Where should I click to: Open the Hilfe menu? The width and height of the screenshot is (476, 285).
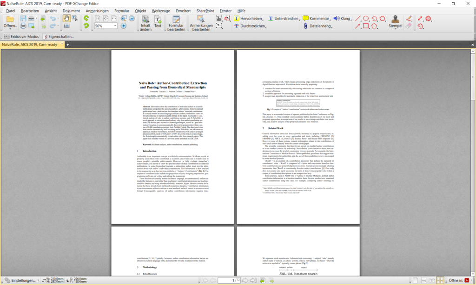[x=241, y=11]
